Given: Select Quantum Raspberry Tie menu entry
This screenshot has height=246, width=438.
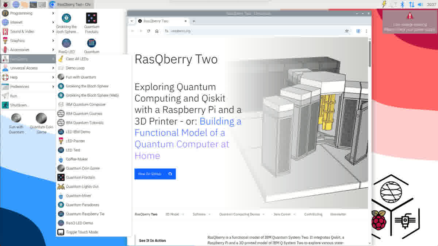Looking at the screenshot, I should (x=94, y=214).
